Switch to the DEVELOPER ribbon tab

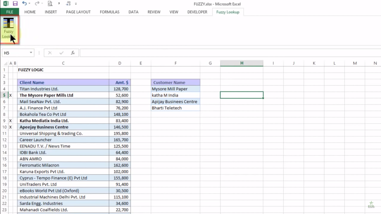197,12
